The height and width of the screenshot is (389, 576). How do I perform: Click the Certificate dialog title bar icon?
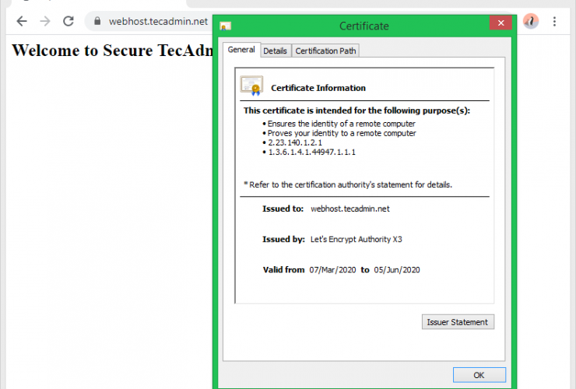pos(226,26)
